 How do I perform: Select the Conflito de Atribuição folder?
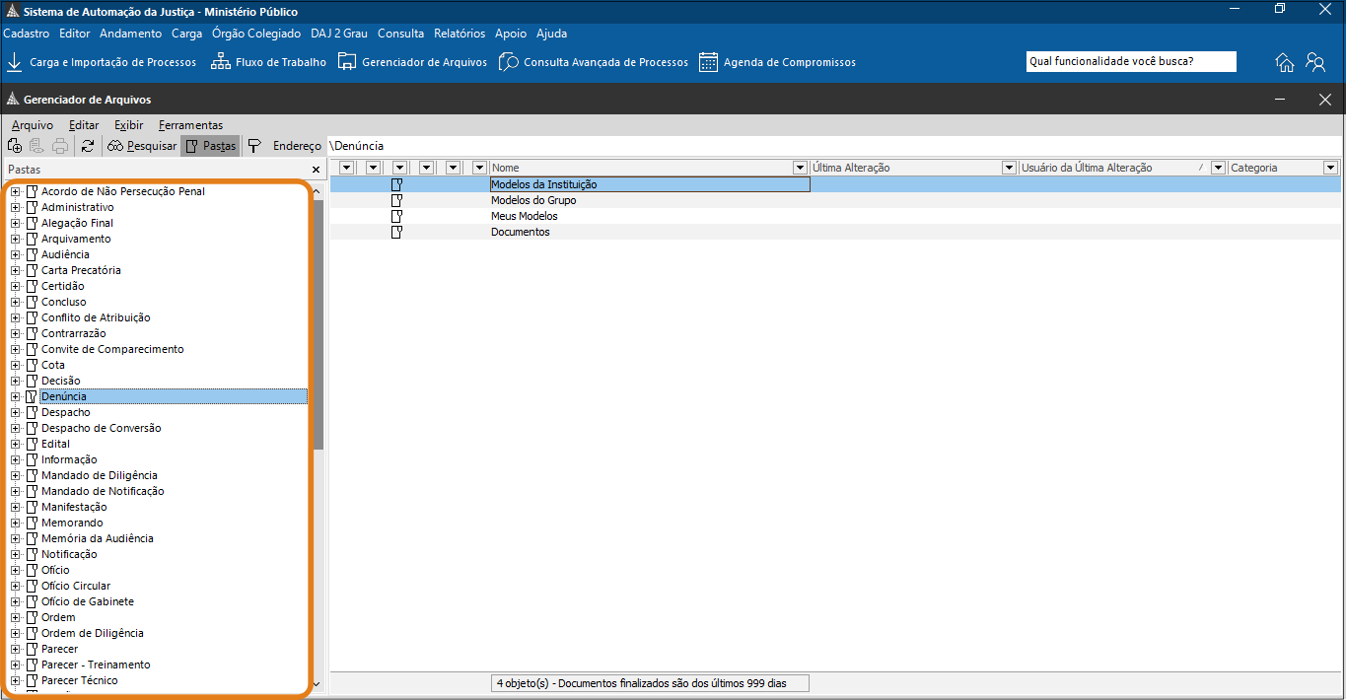96,317
